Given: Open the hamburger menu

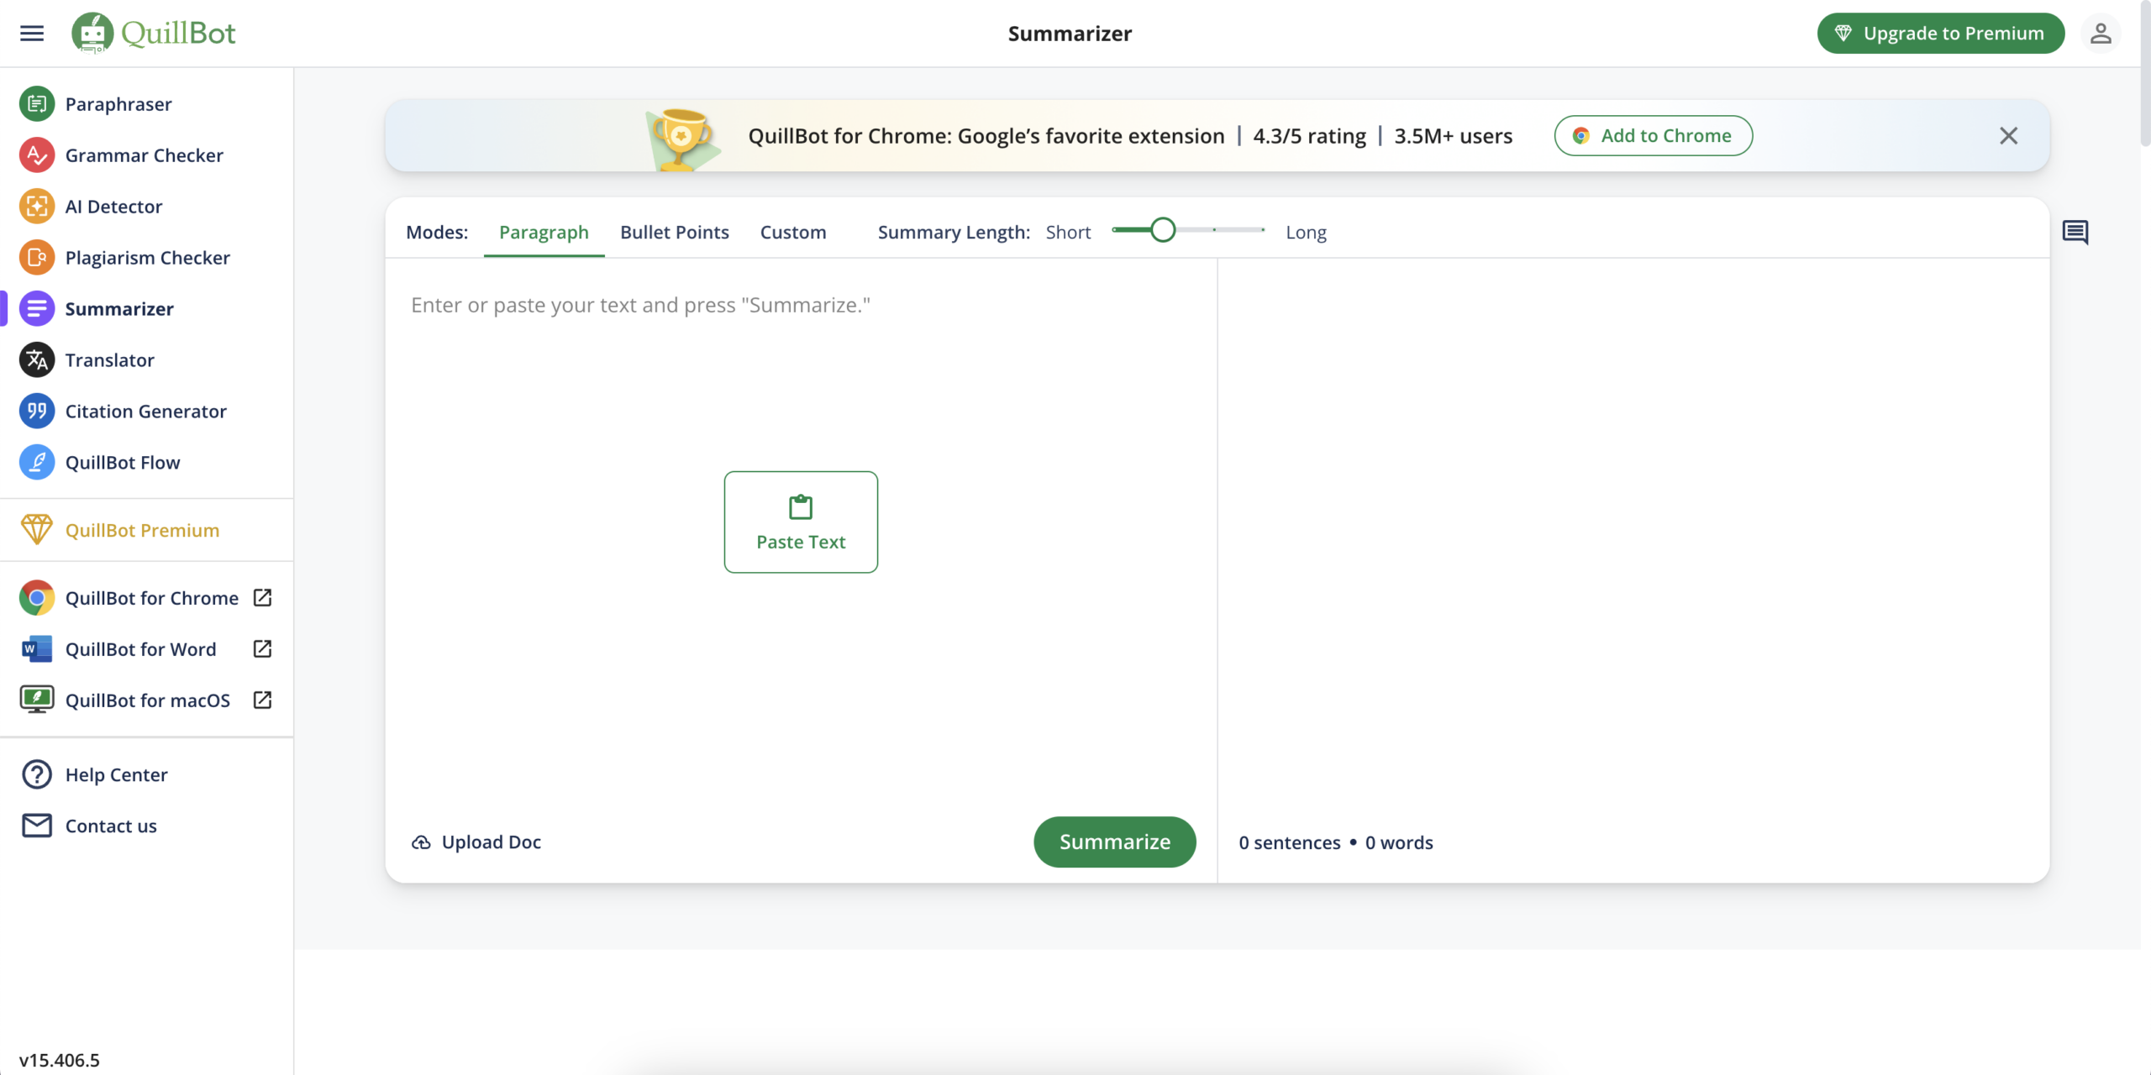Looking at the screenshot, I should click(x=32, y=34).
